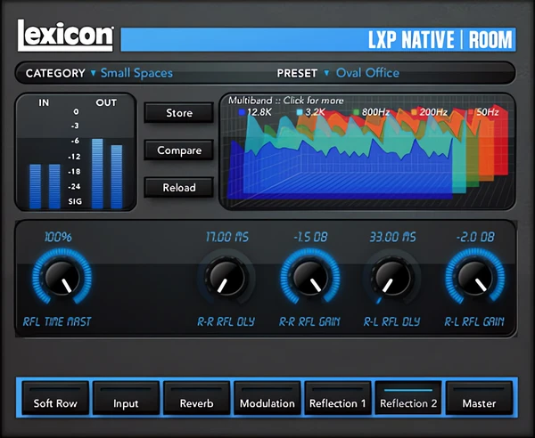Click the -2.0 dB gain value
The width and height of the screenshot is (535, 438).
[x=475, y=237]
